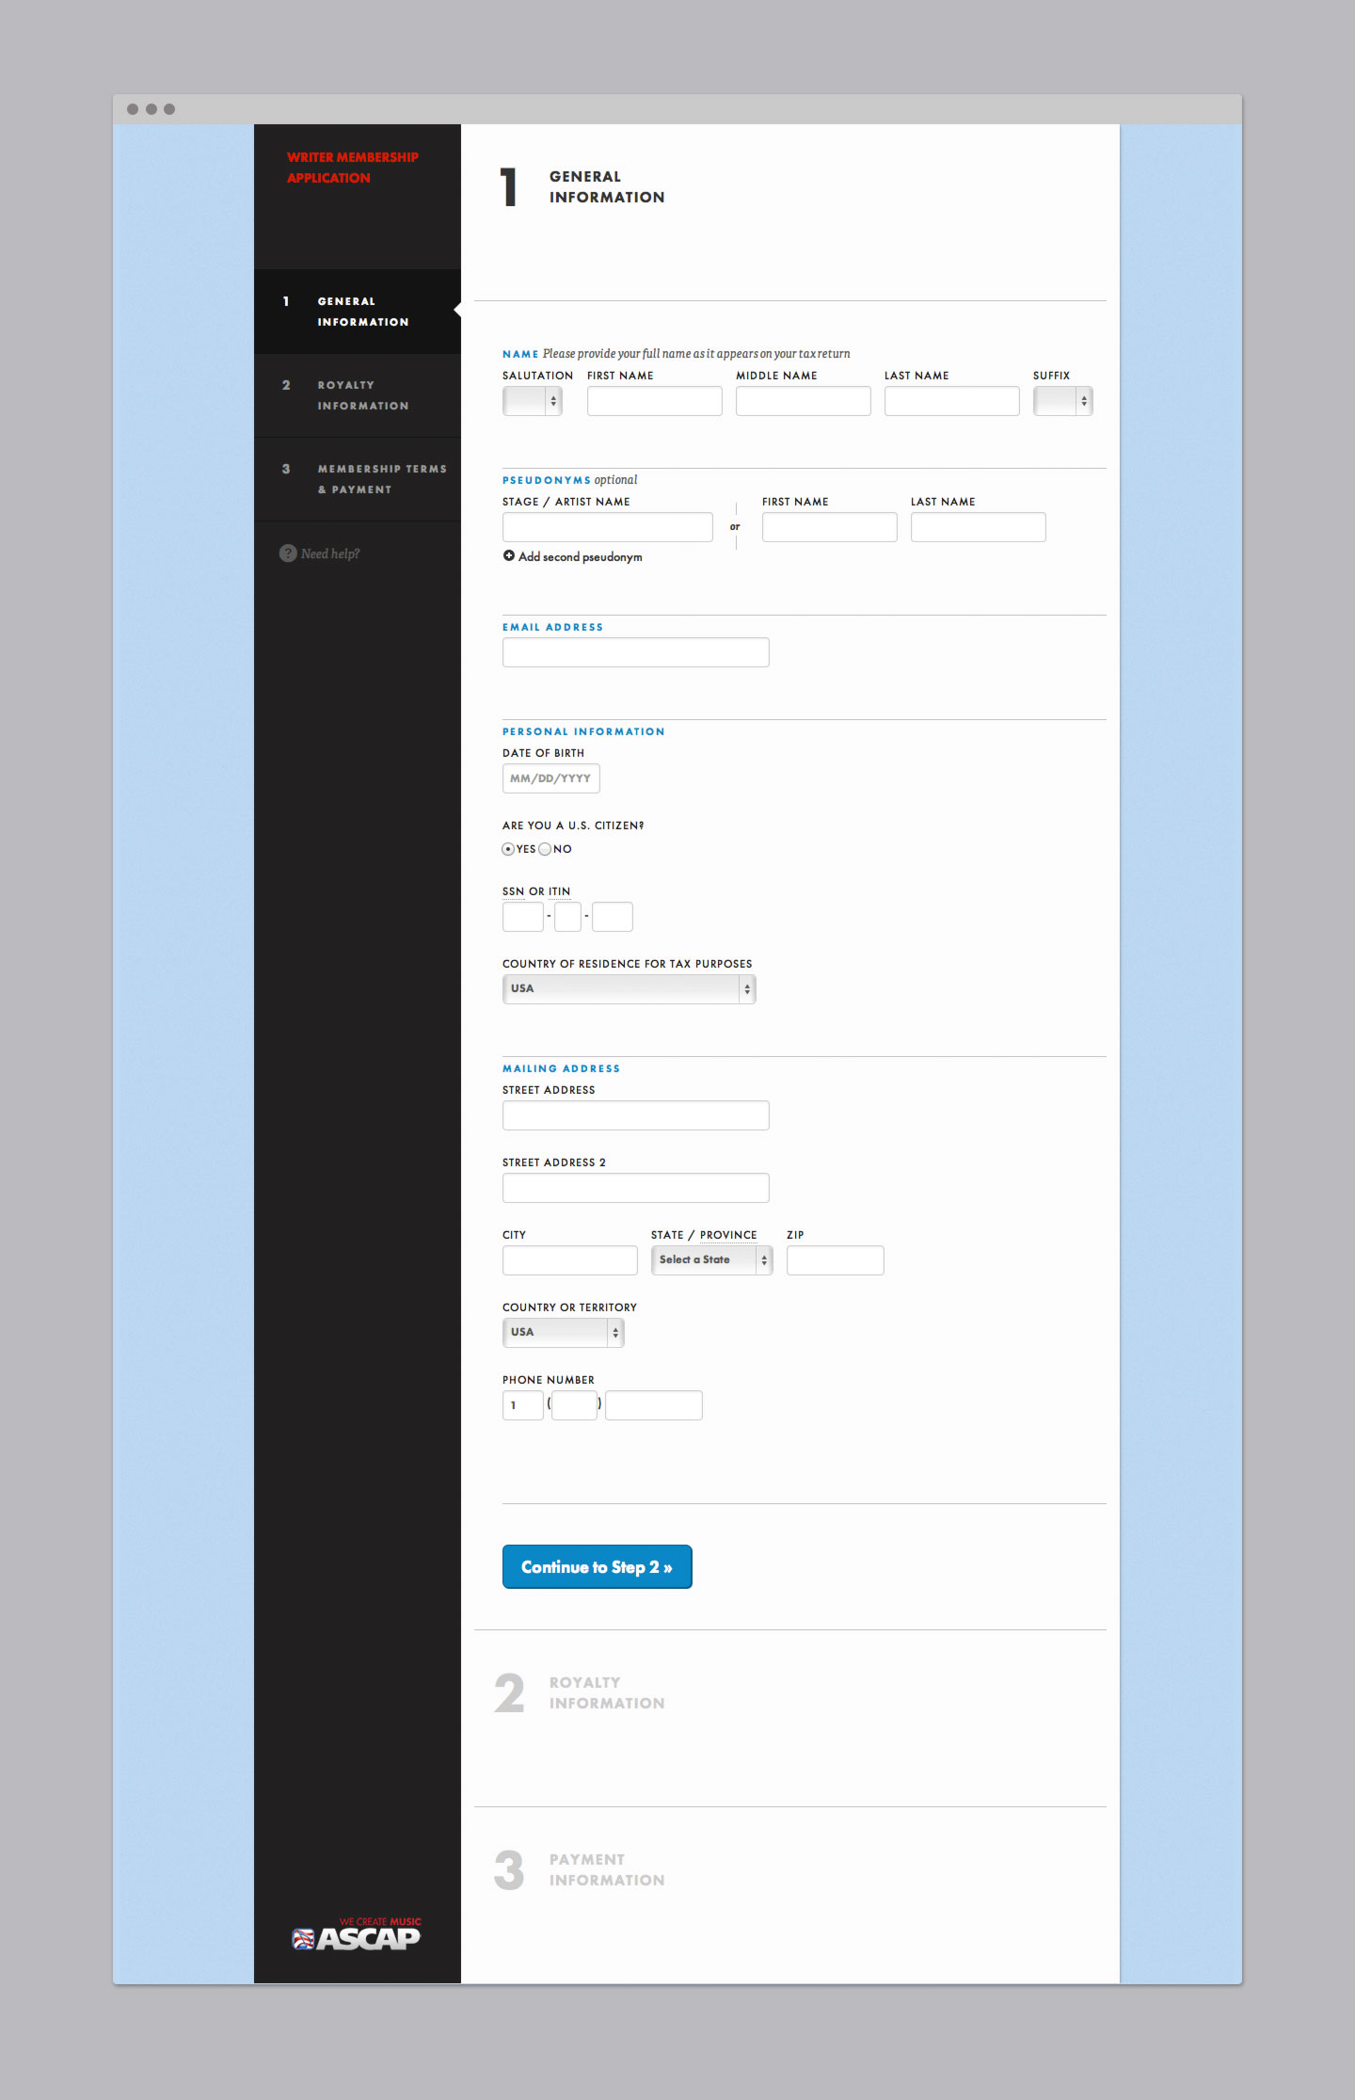This screenshot has width=1355, height=2100.
Task: Open the Country or Territory dropdown
Action: click(x=563, y=1332)
